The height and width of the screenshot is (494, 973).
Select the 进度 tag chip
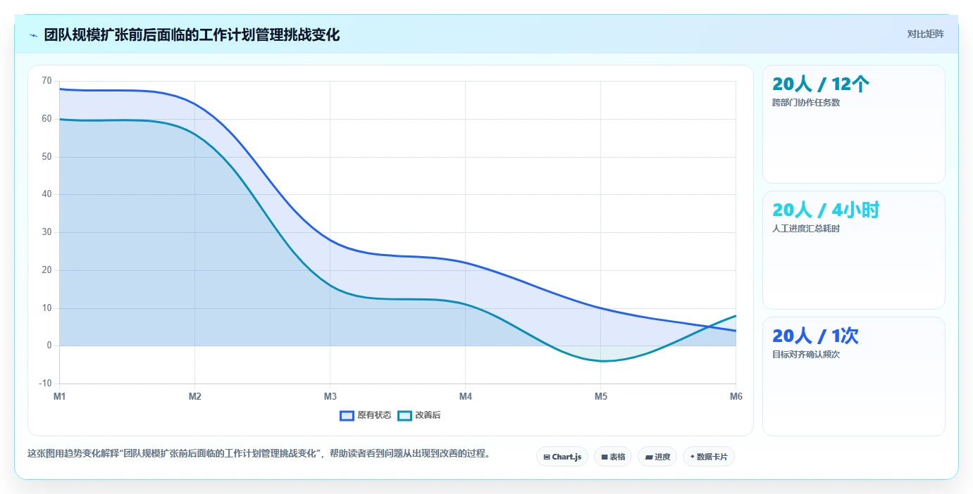click(657, 457)
